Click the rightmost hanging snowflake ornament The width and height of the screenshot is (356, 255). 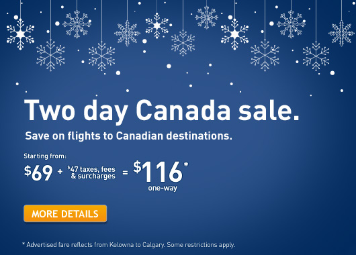341,34
